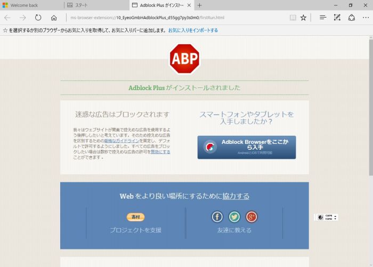The height and width of the screenshot is (267, 373).
Task: Open the 協力する link in the heading
Action: tap(236, 196)
